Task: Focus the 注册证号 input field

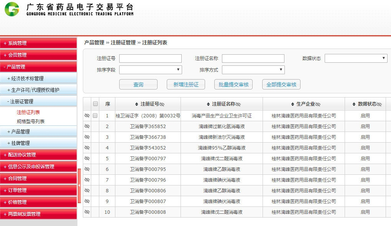Action: click(x=150, y=59)
